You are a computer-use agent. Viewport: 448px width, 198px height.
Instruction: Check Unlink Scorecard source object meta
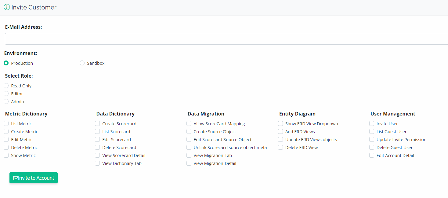189,147
